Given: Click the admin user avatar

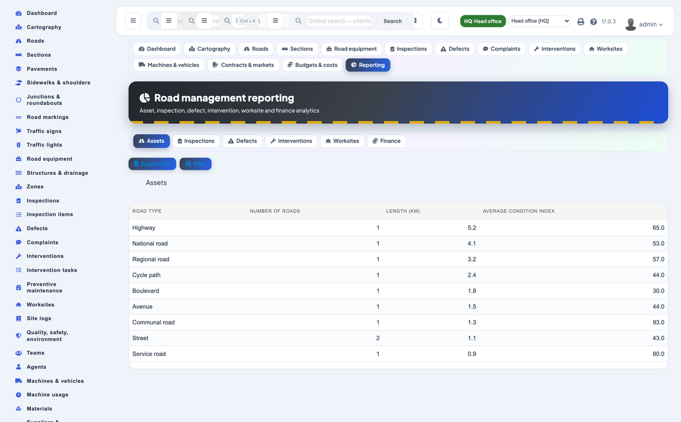Looking at the screenshot, I should click(630, 24).
